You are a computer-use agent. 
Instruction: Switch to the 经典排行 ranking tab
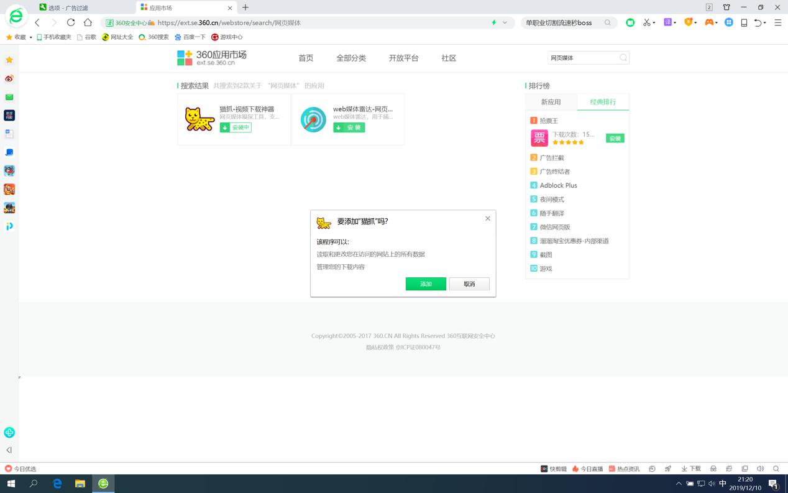tap(603, 102)
